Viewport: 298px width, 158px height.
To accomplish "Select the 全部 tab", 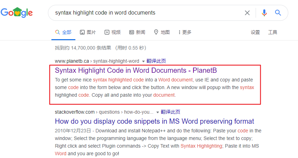I will (x=63, y=32).
